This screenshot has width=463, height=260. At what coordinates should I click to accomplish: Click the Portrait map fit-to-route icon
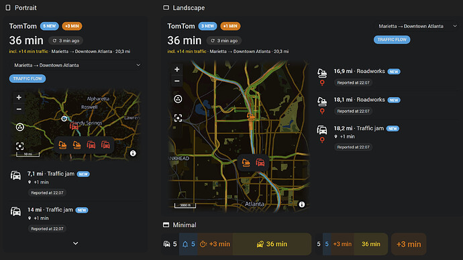[x=19, y=146]
